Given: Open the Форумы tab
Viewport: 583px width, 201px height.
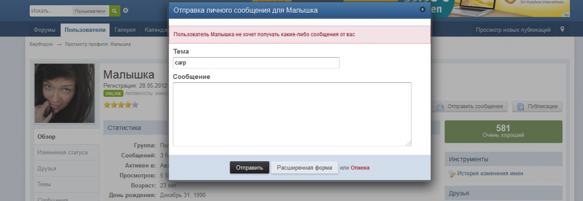Looking at the screenshot, I should pyautogui.click(x=44, y=30).
